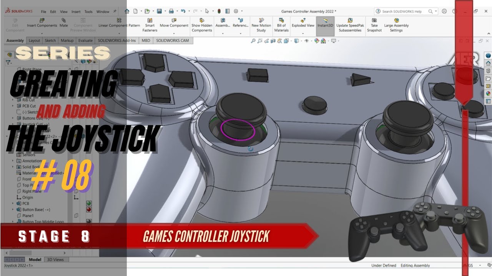
Task: Expand the Button Base component node
Action: (13, 210)
